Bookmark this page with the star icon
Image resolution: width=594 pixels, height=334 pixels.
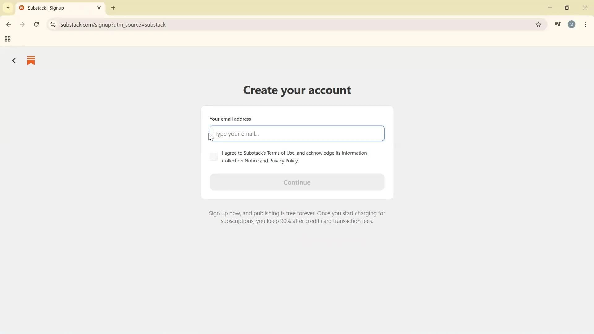click(538, 24)
